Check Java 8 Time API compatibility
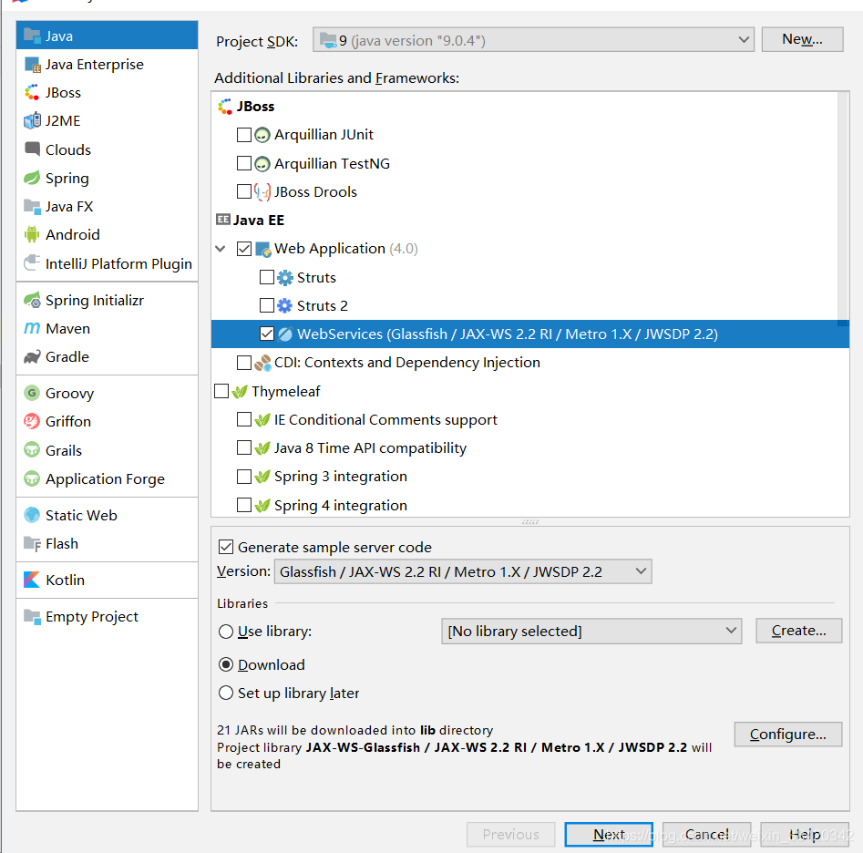 [x=244, y=448]
